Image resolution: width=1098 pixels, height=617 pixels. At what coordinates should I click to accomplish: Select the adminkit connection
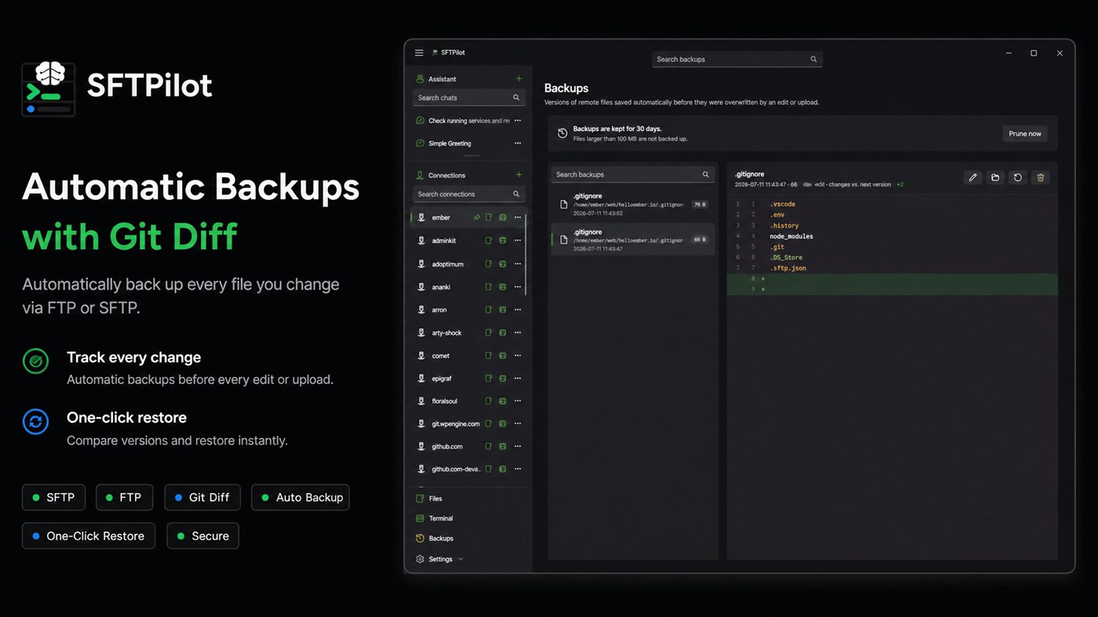(x=469, y=241)
